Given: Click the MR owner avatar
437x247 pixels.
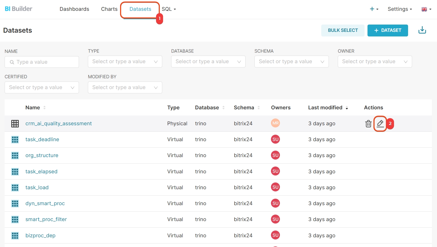Looking at the screenshot, I should (275, 123).
